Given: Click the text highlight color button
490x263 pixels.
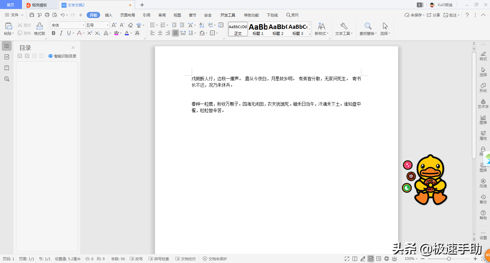Looking at the screenshot, I should coord(116,33).
